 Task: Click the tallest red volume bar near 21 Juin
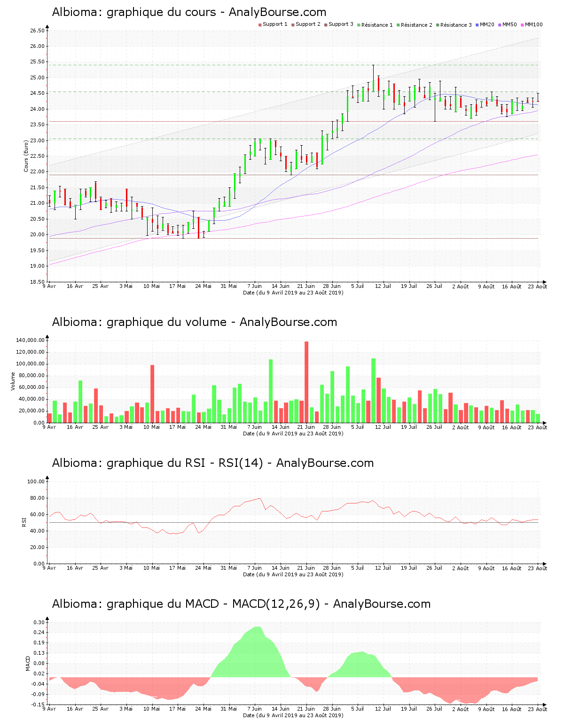point(306,382)
